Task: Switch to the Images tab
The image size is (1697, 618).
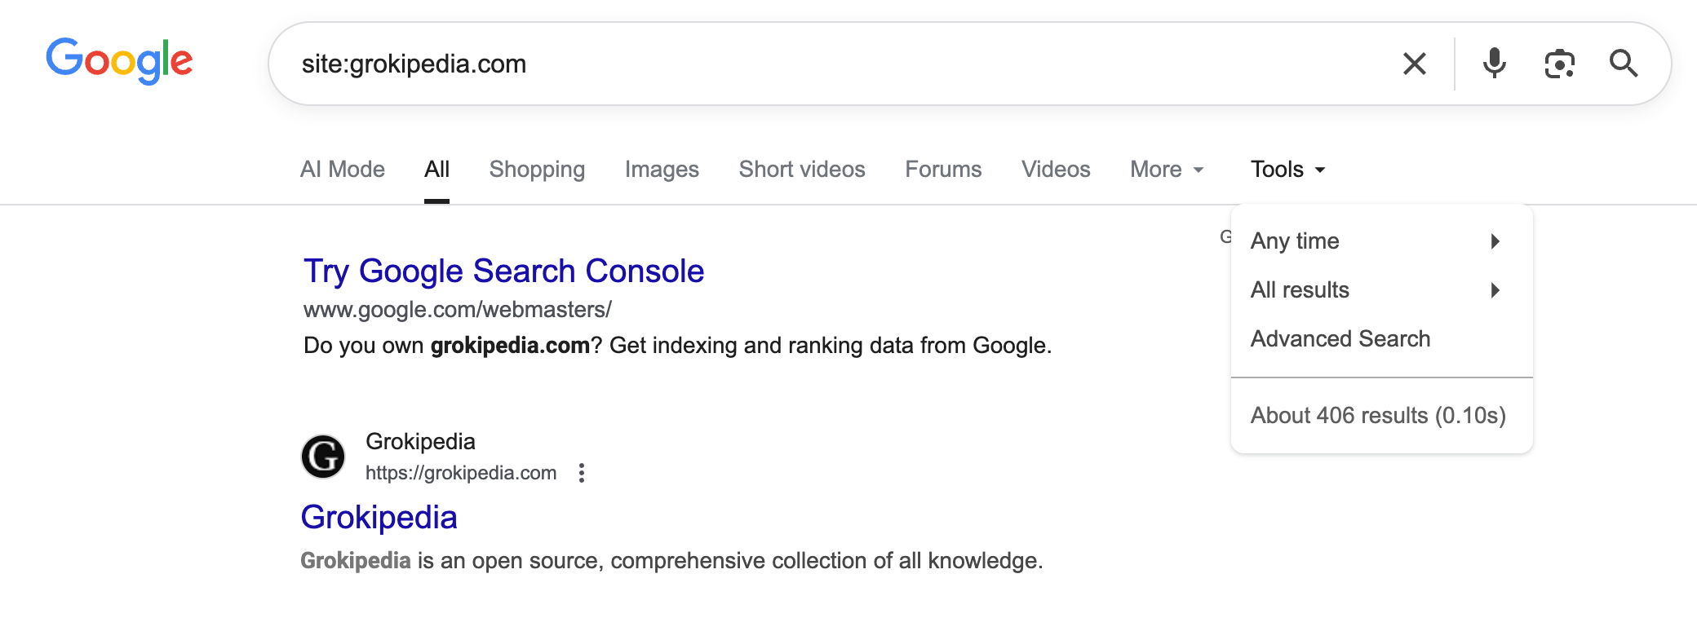Action: coord(662,170)
